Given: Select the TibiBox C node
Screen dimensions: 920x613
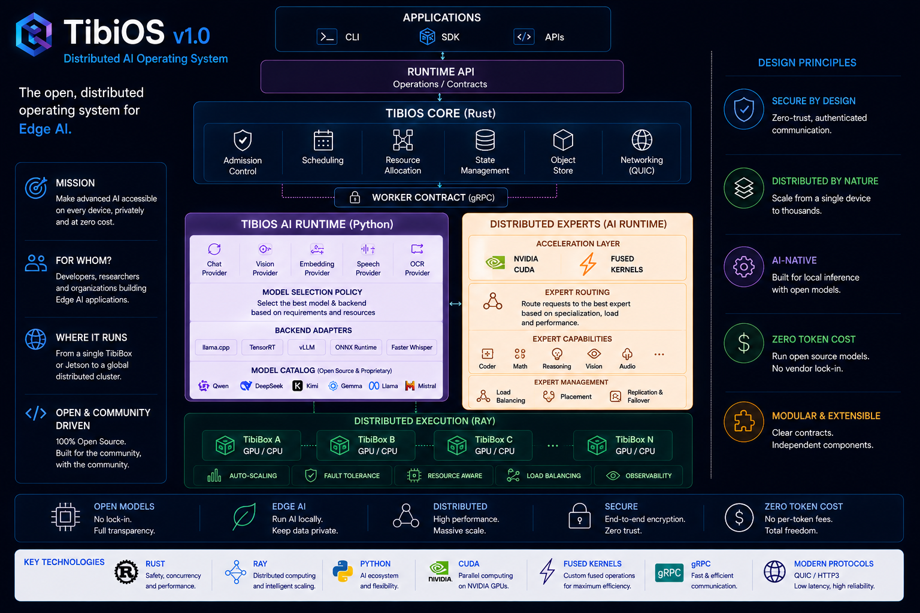Looking at the screenshot, I should point(483,445).
